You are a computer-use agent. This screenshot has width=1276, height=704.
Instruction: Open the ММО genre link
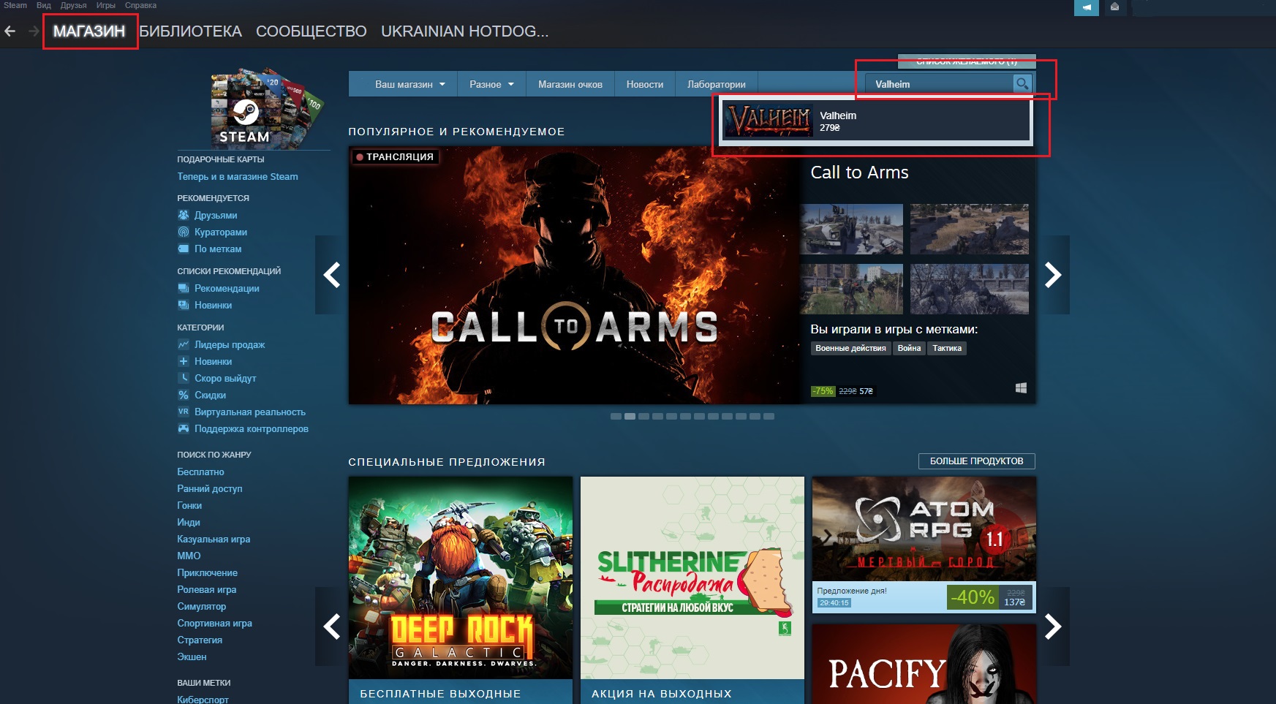[x=189, y=556]
